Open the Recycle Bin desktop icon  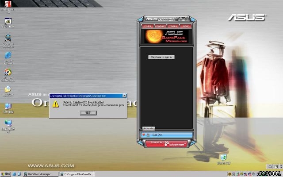(224, 159)
